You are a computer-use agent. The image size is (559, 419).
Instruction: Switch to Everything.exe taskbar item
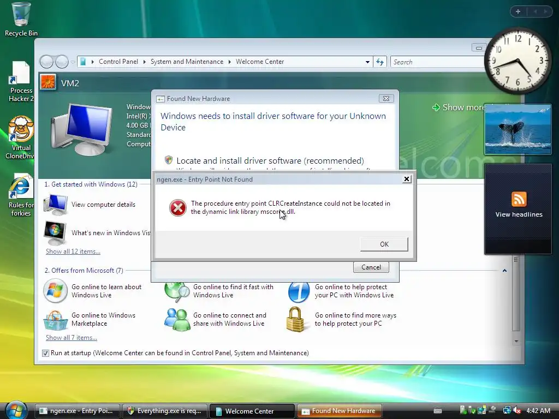coord(165,411)
